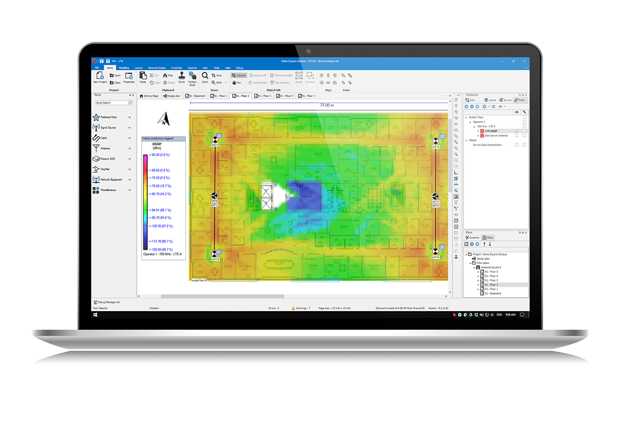Viewport: 625px width, 424px height.
Task: Open the Layers panel tab
Action: [x=490, y=100]
